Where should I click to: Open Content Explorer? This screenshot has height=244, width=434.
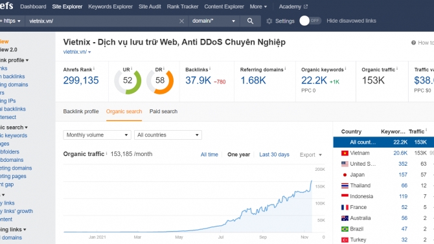(x=224, y=6)
